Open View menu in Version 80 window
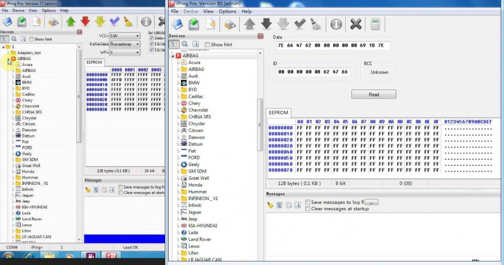 [208, 11]
